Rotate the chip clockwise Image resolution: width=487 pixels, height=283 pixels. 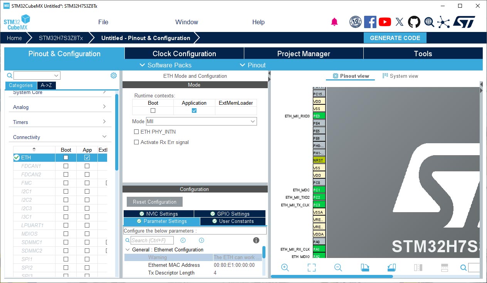[x=365, y=268]
